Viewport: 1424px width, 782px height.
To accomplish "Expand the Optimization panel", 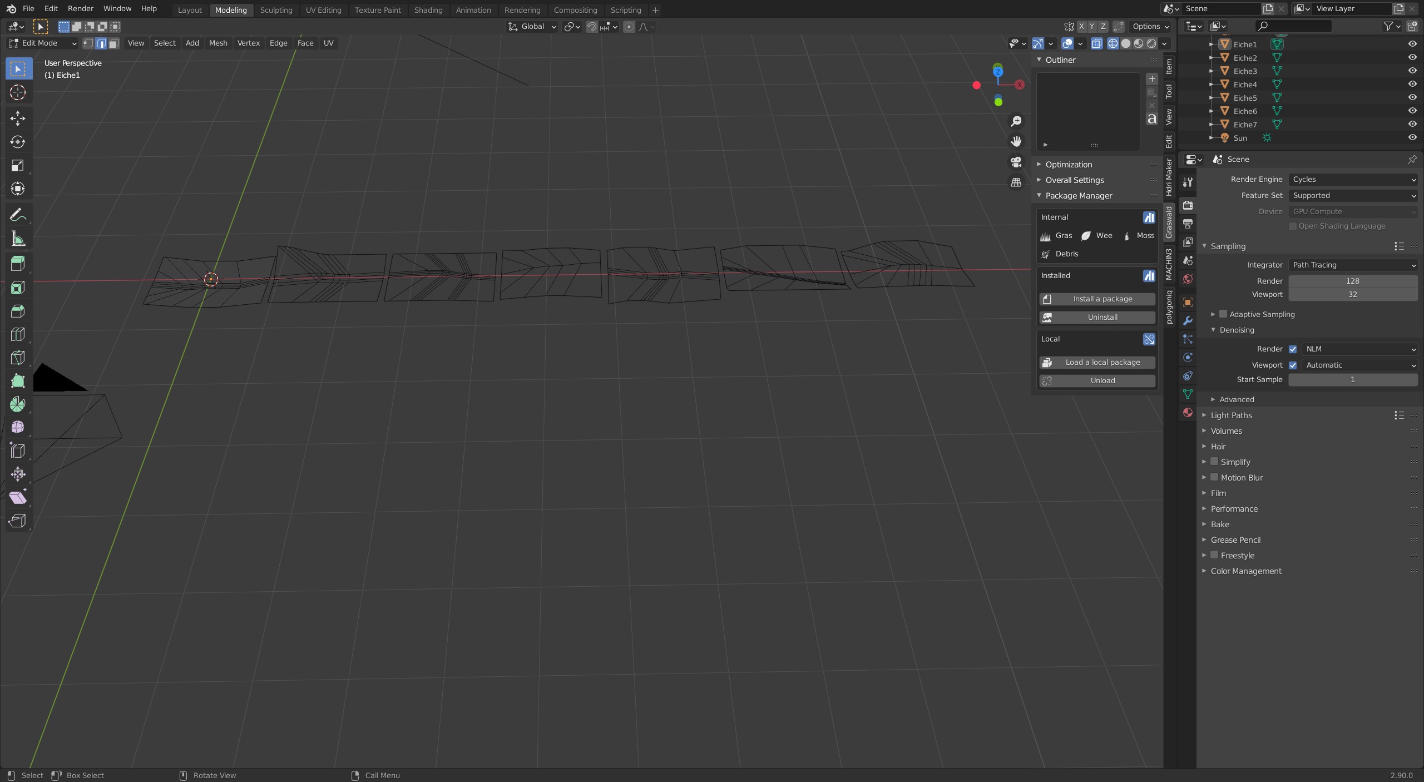I will (1068, 165).
